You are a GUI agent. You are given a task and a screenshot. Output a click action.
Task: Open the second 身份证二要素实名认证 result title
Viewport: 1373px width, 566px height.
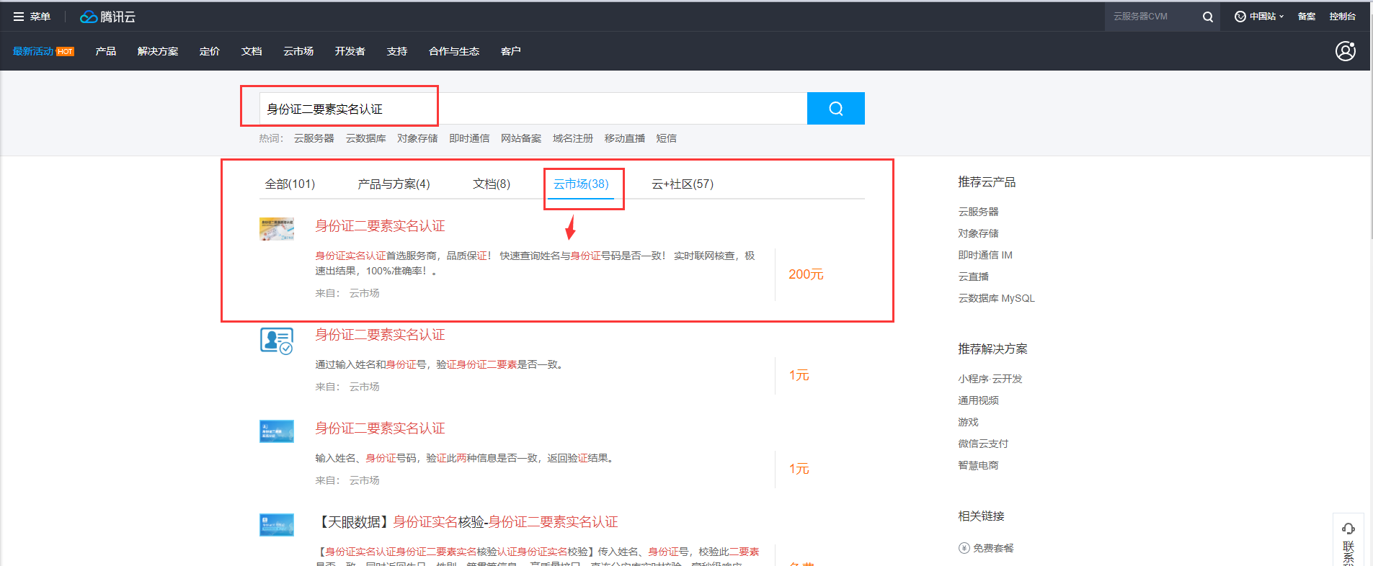(380, 335)
